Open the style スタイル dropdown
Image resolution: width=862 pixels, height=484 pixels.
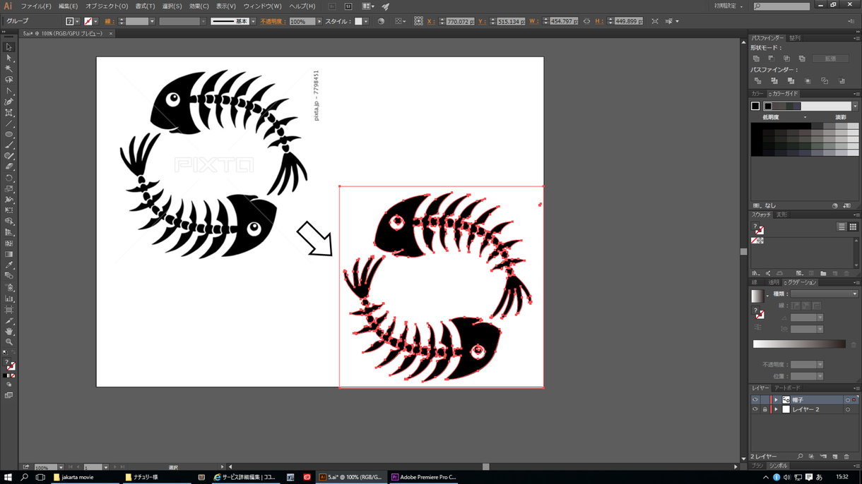click(366, 22)
